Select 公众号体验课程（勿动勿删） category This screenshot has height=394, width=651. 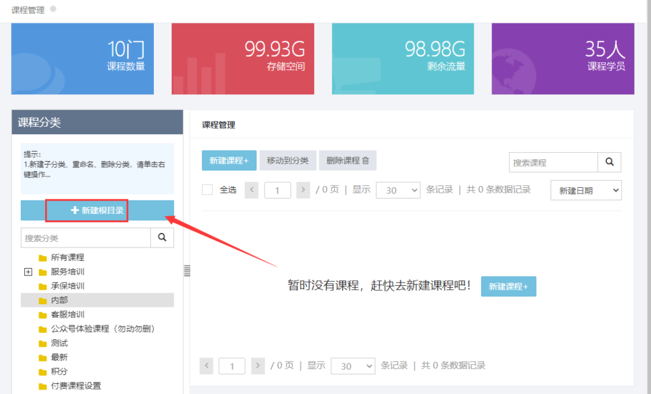coord(103,328)
